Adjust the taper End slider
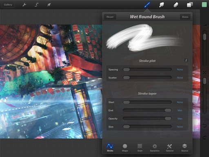 point(147,110)
